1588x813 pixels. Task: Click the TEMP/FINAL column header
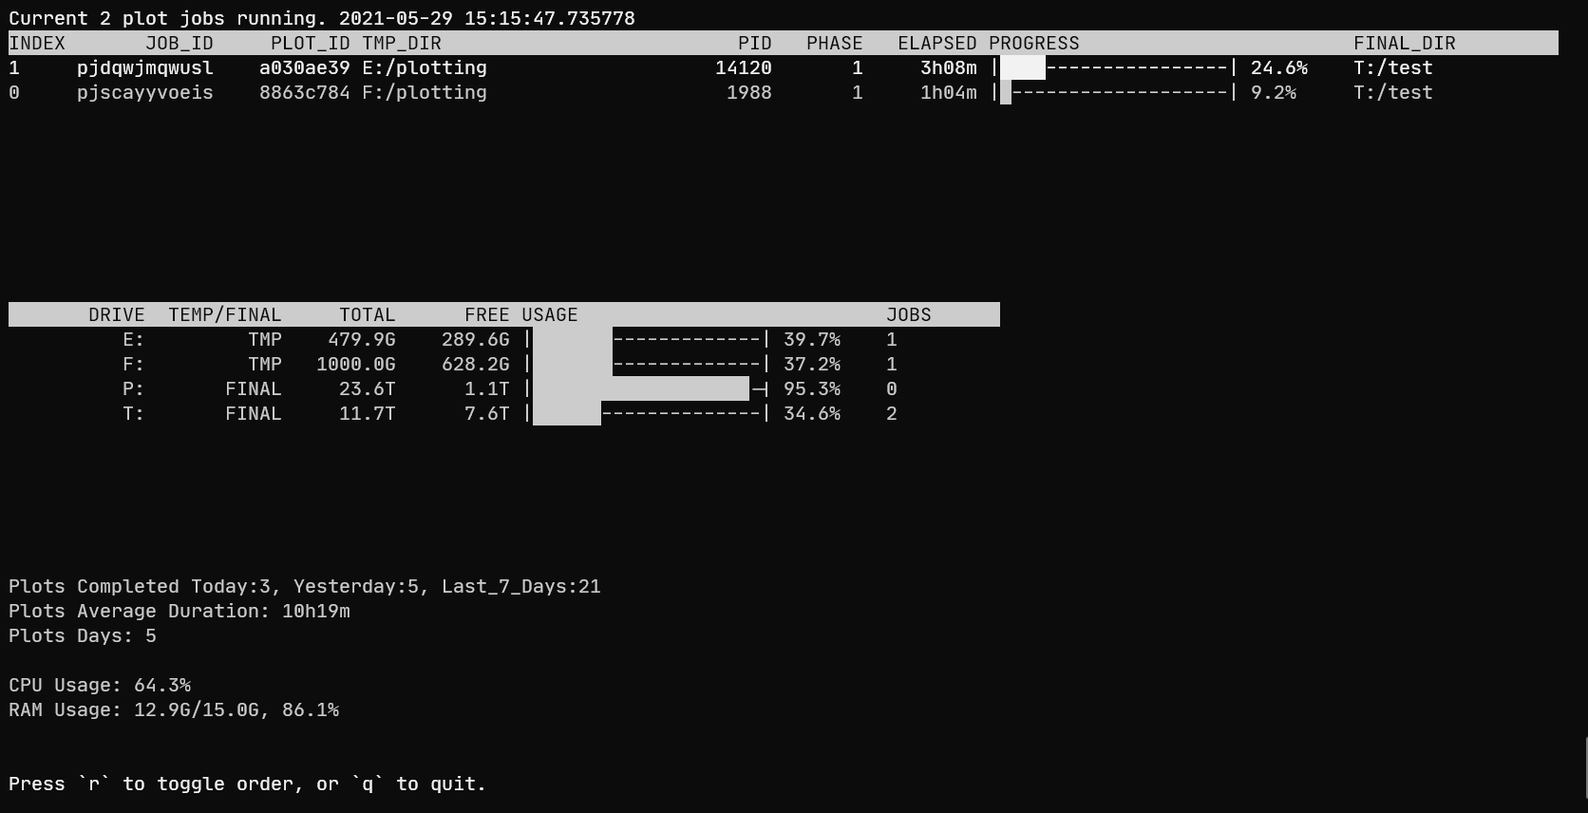click(x=225, y=314)
